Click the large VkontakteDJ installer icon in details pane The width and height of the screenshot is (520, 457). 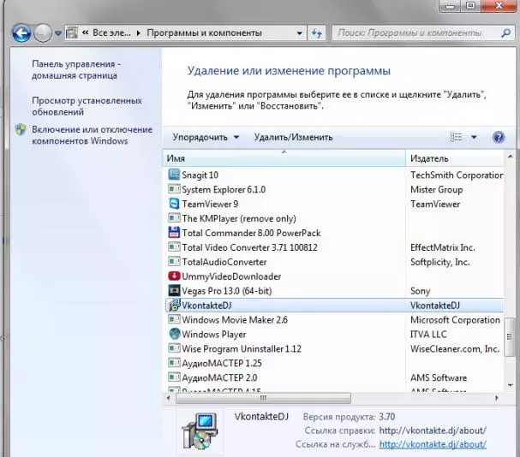click(x=200, y=431)
